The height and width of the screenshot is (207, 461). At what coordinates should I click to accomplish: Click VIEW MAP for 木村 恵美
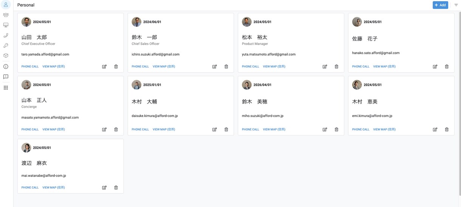[x=384, y=129]
